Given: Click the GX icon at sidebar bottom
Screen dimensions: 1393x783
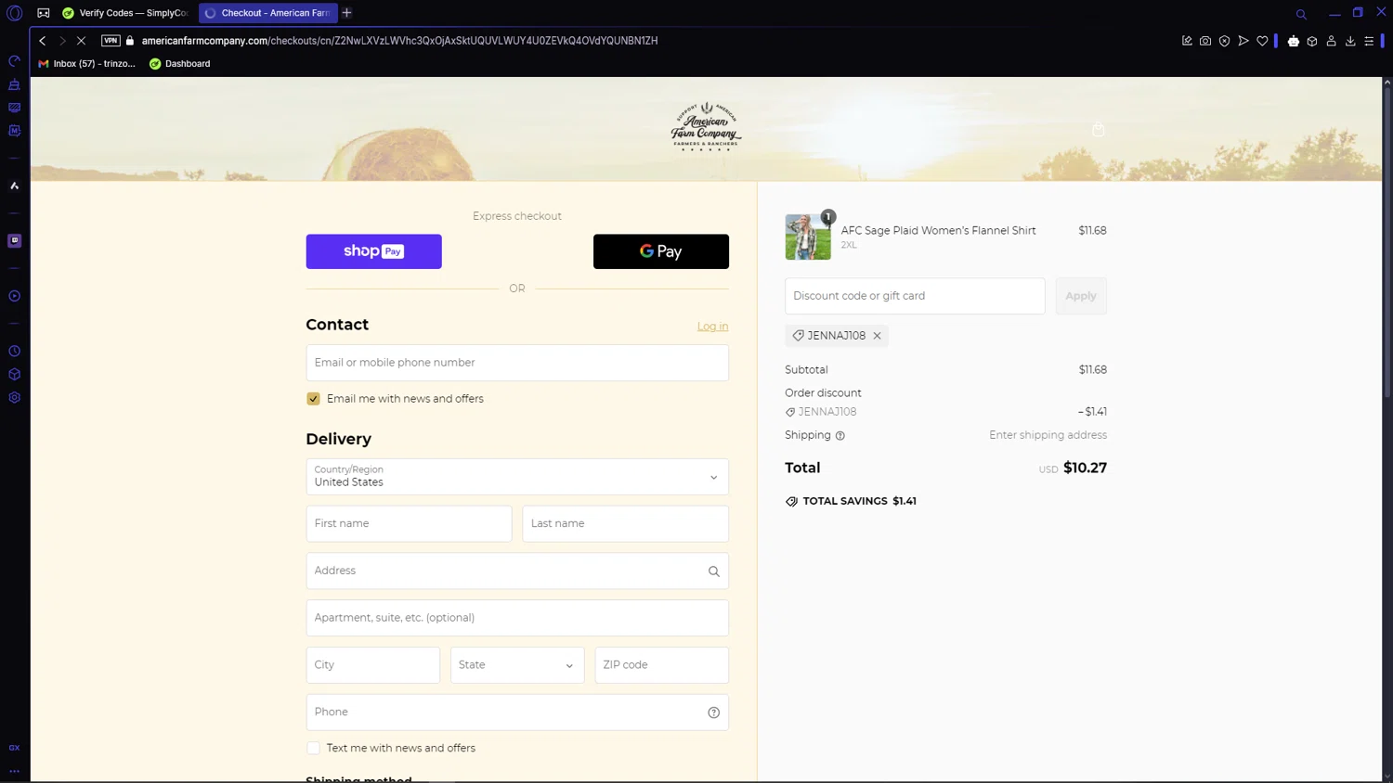Looking at the screenshot, I should (x=14, y=748).
